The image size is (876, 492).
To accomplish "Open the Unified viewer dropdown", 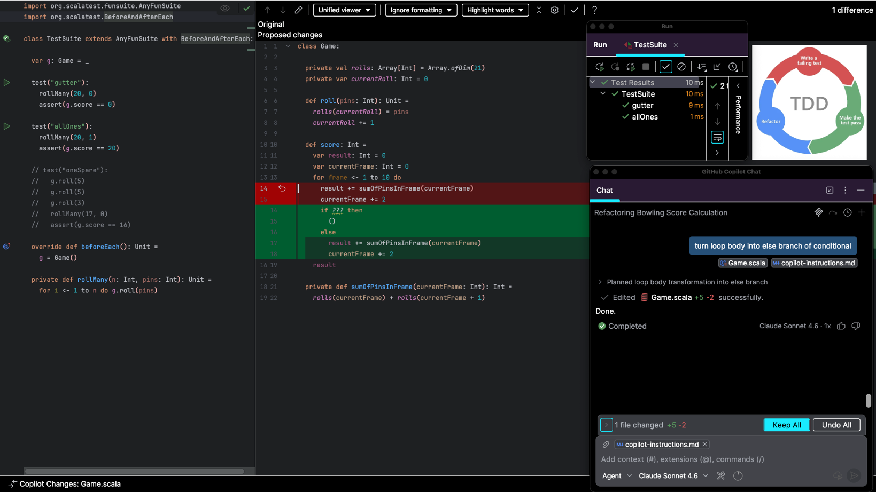I will (344, 10).
